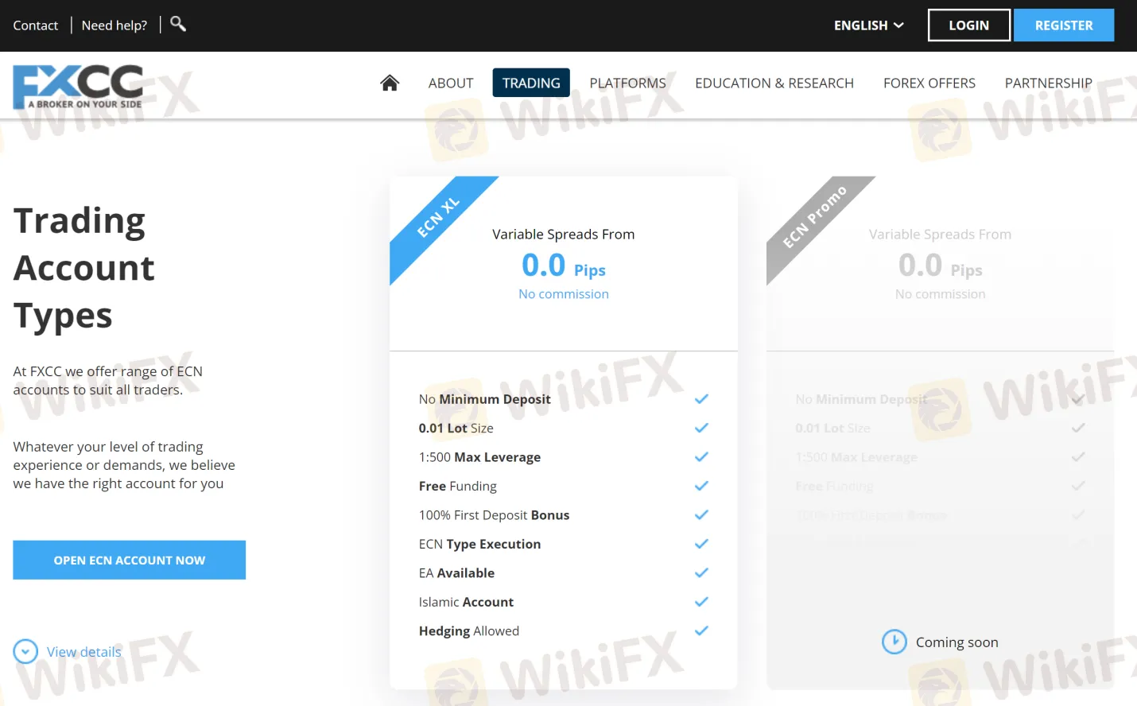1137x706 pixels.
Task: Open the Contact link
Action: (36, 25)
